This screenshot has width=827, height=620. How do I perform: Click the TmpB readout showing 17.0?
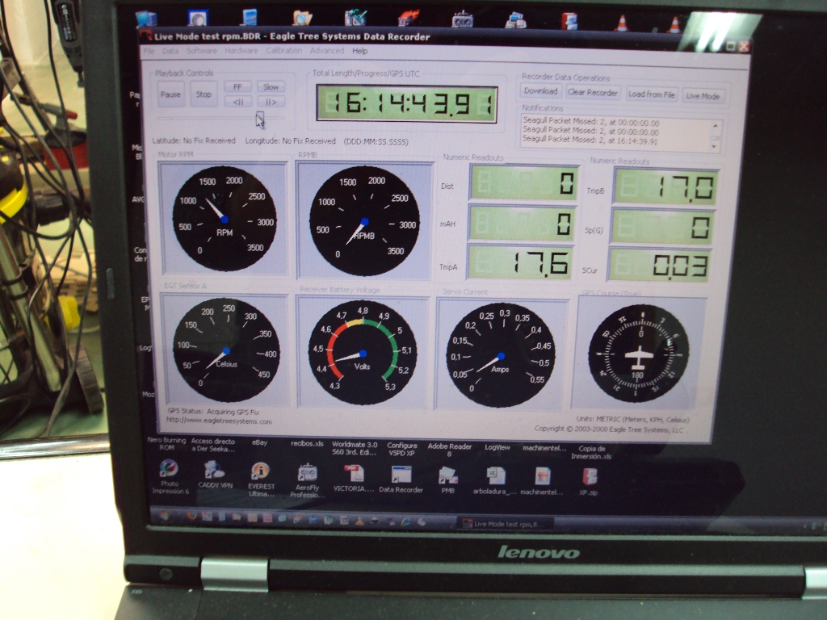[x=666, y=186]
